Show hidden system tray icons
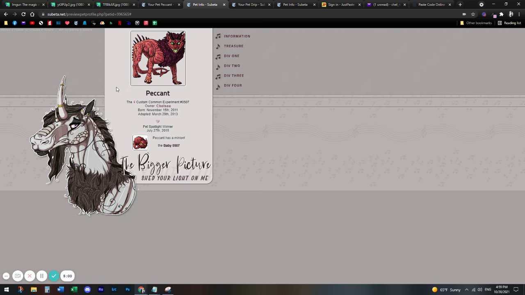Screen dimensions: 525x295 [466, 290]
